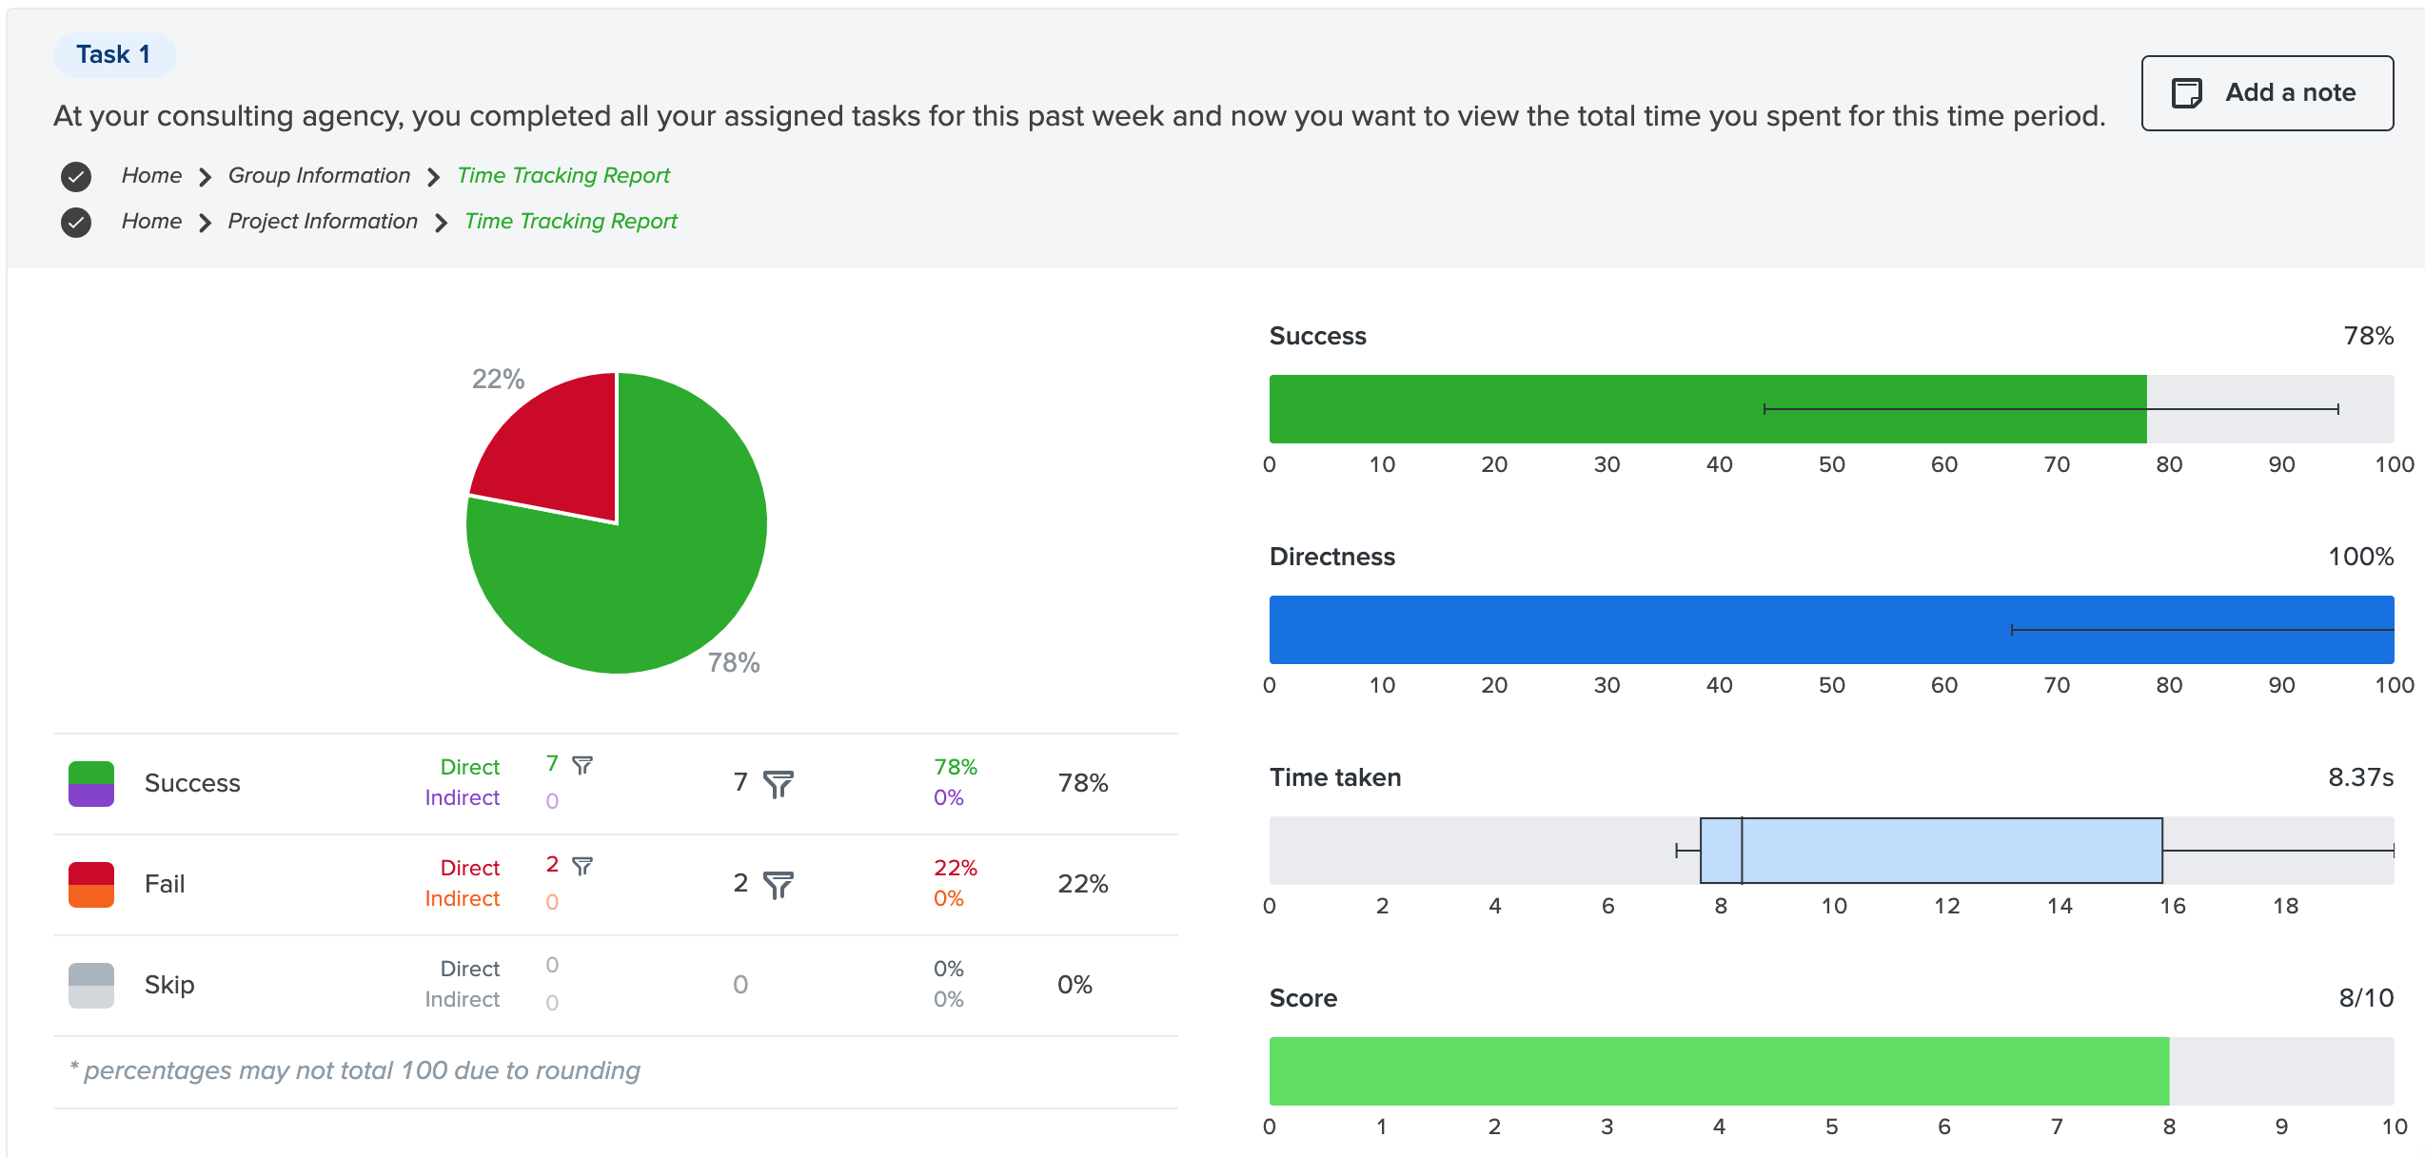Click chevron after Project Information breadcrumb
The image size is (2425, 1157).
pos(442,223)
